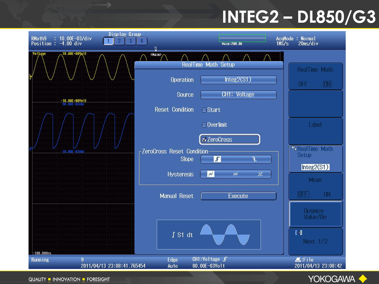Open the Source dropdown showing CH1: Voltage
This screenshot has width=379, height=284.
(x=238, y=94)
